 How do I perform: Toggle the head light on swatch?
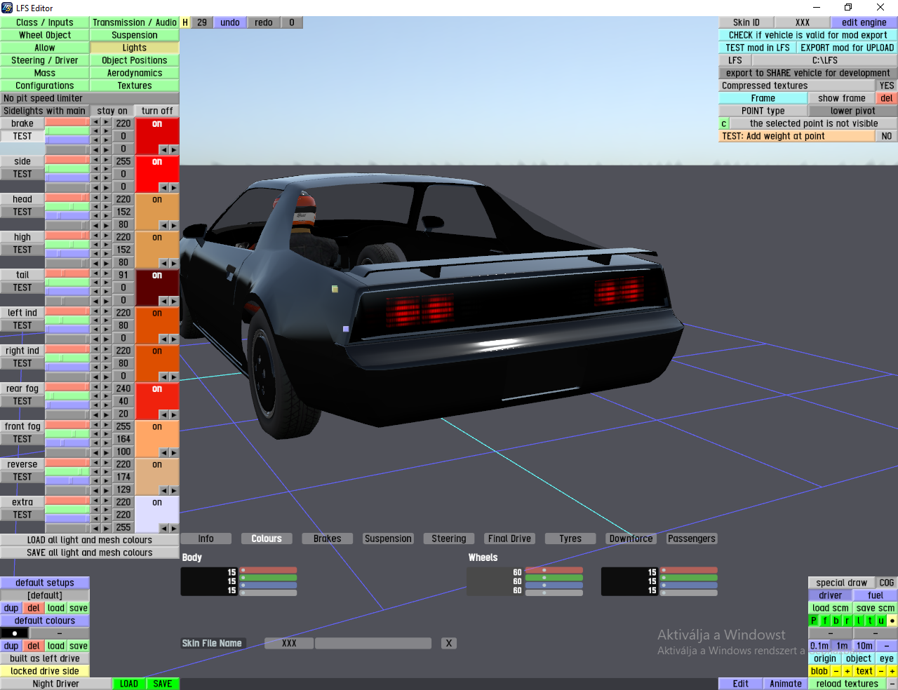[157, 212]
